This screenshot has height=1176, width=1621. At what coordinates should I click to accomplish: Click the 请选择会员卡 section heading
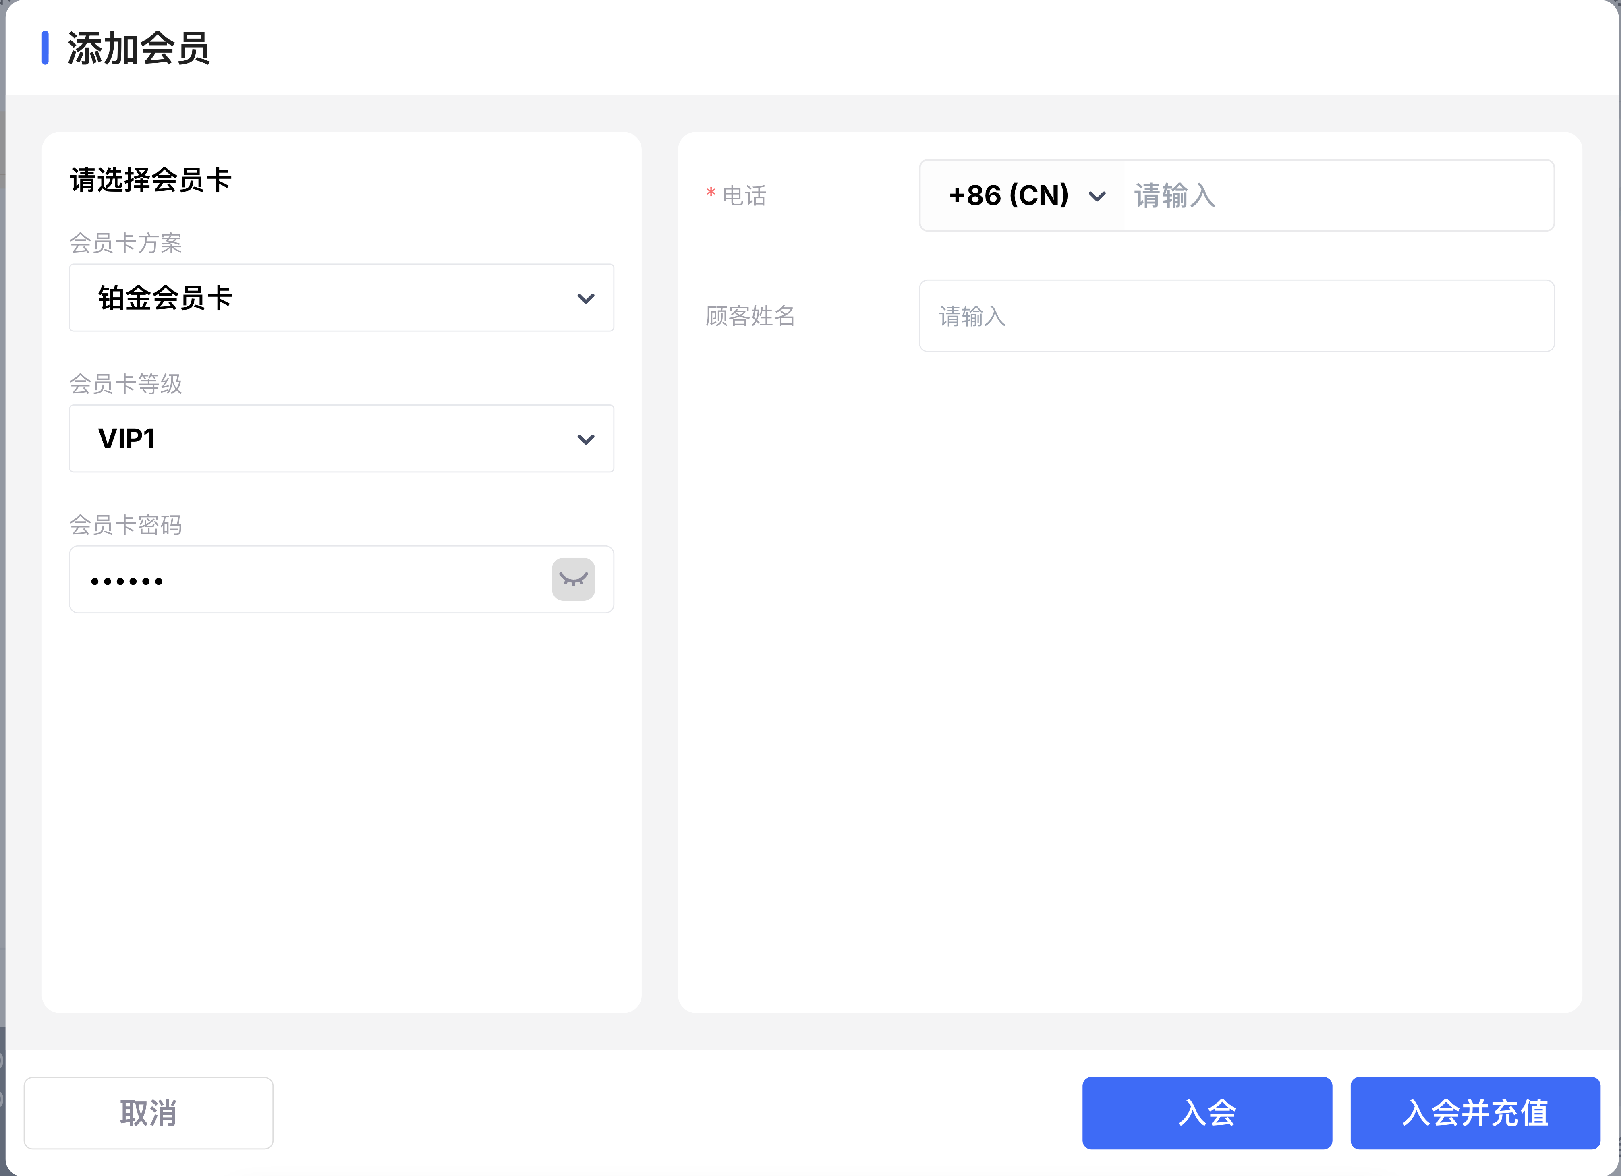pyautogui.click(x=150, y=179)
